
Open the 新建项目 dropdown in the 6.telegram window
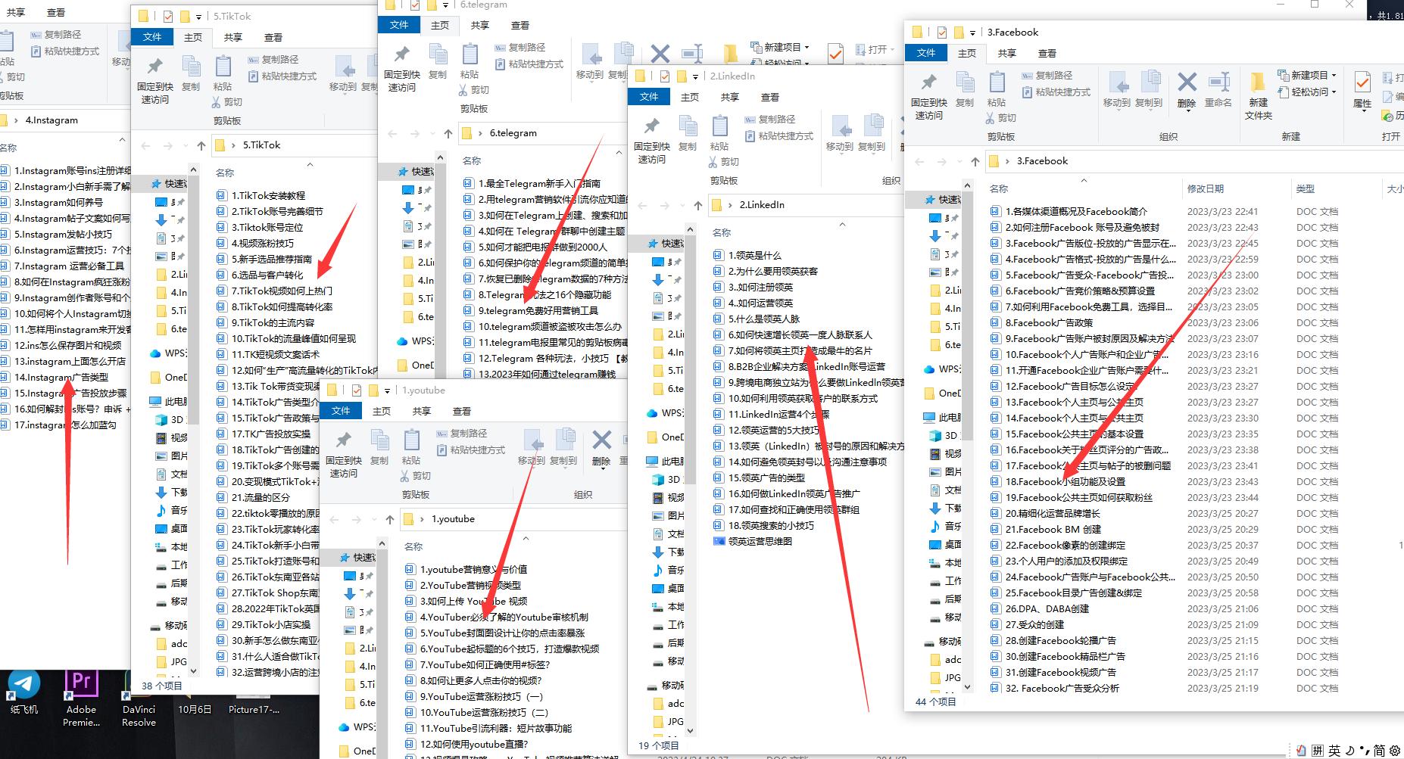click(780, 47)
